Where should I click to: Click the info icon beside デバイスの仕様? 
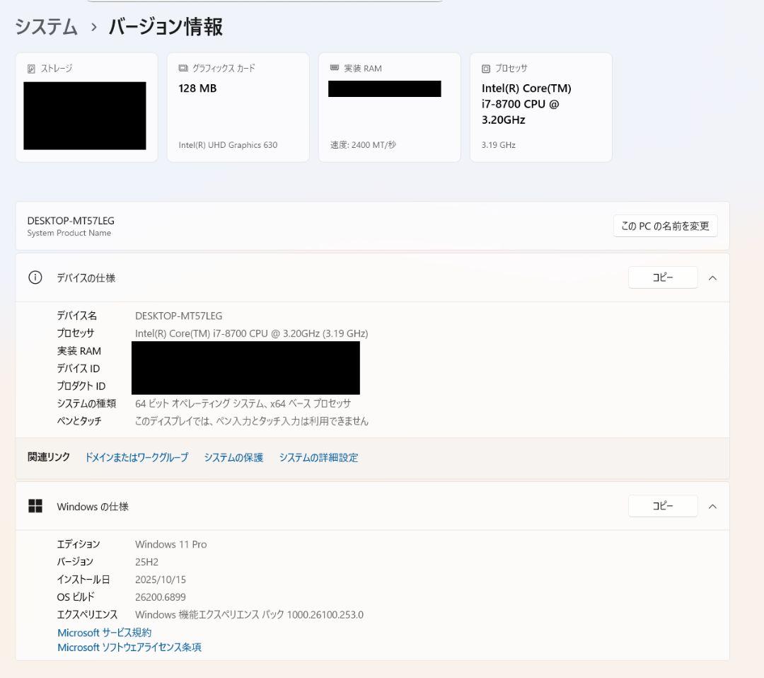click(35, 277)
